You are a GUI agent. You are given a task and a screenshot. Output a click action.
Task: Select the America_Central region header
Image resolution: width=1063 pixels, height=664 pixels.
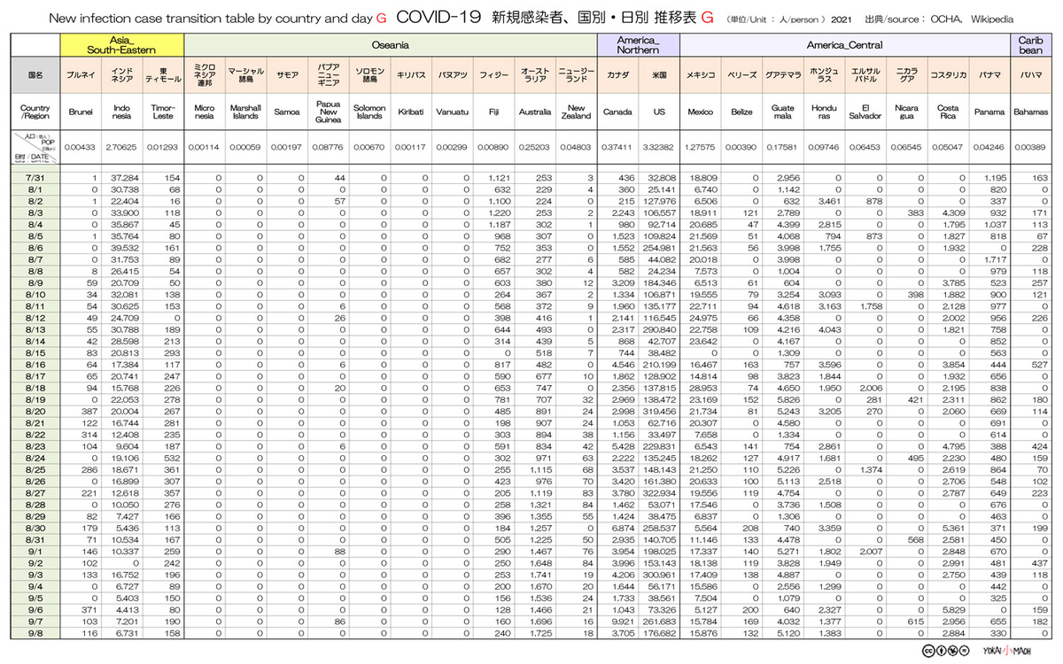point(845,44)
